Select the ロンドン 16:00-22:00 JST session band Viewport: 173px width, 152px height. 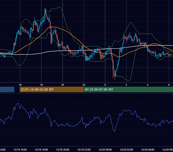pos(51,89)
